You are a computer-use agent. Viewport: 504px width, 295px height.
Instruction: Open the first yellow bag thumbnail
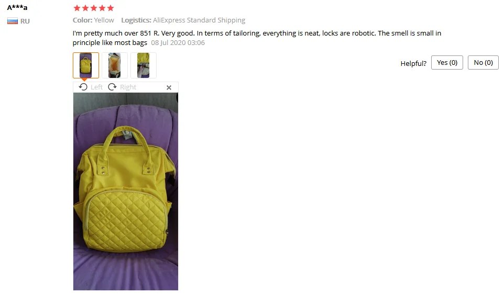[86, 65]
